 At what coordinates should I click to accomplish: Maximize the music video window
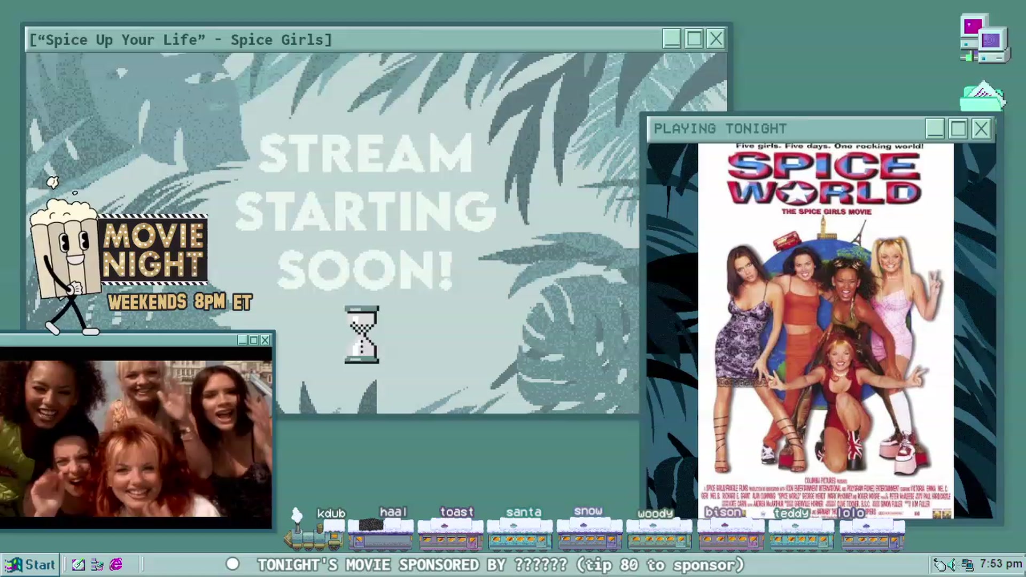254,340
